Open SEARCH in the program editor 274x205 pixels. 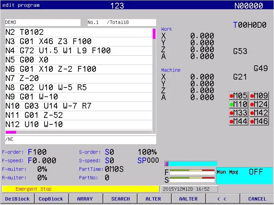tap(120, 199)
